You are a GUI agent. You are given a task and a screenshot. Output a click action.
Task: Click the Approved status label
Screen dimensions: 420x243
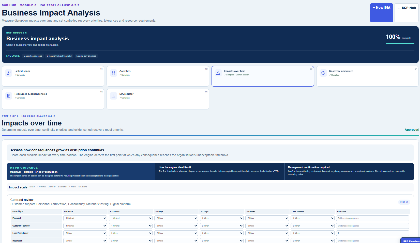tap(412, 130)
